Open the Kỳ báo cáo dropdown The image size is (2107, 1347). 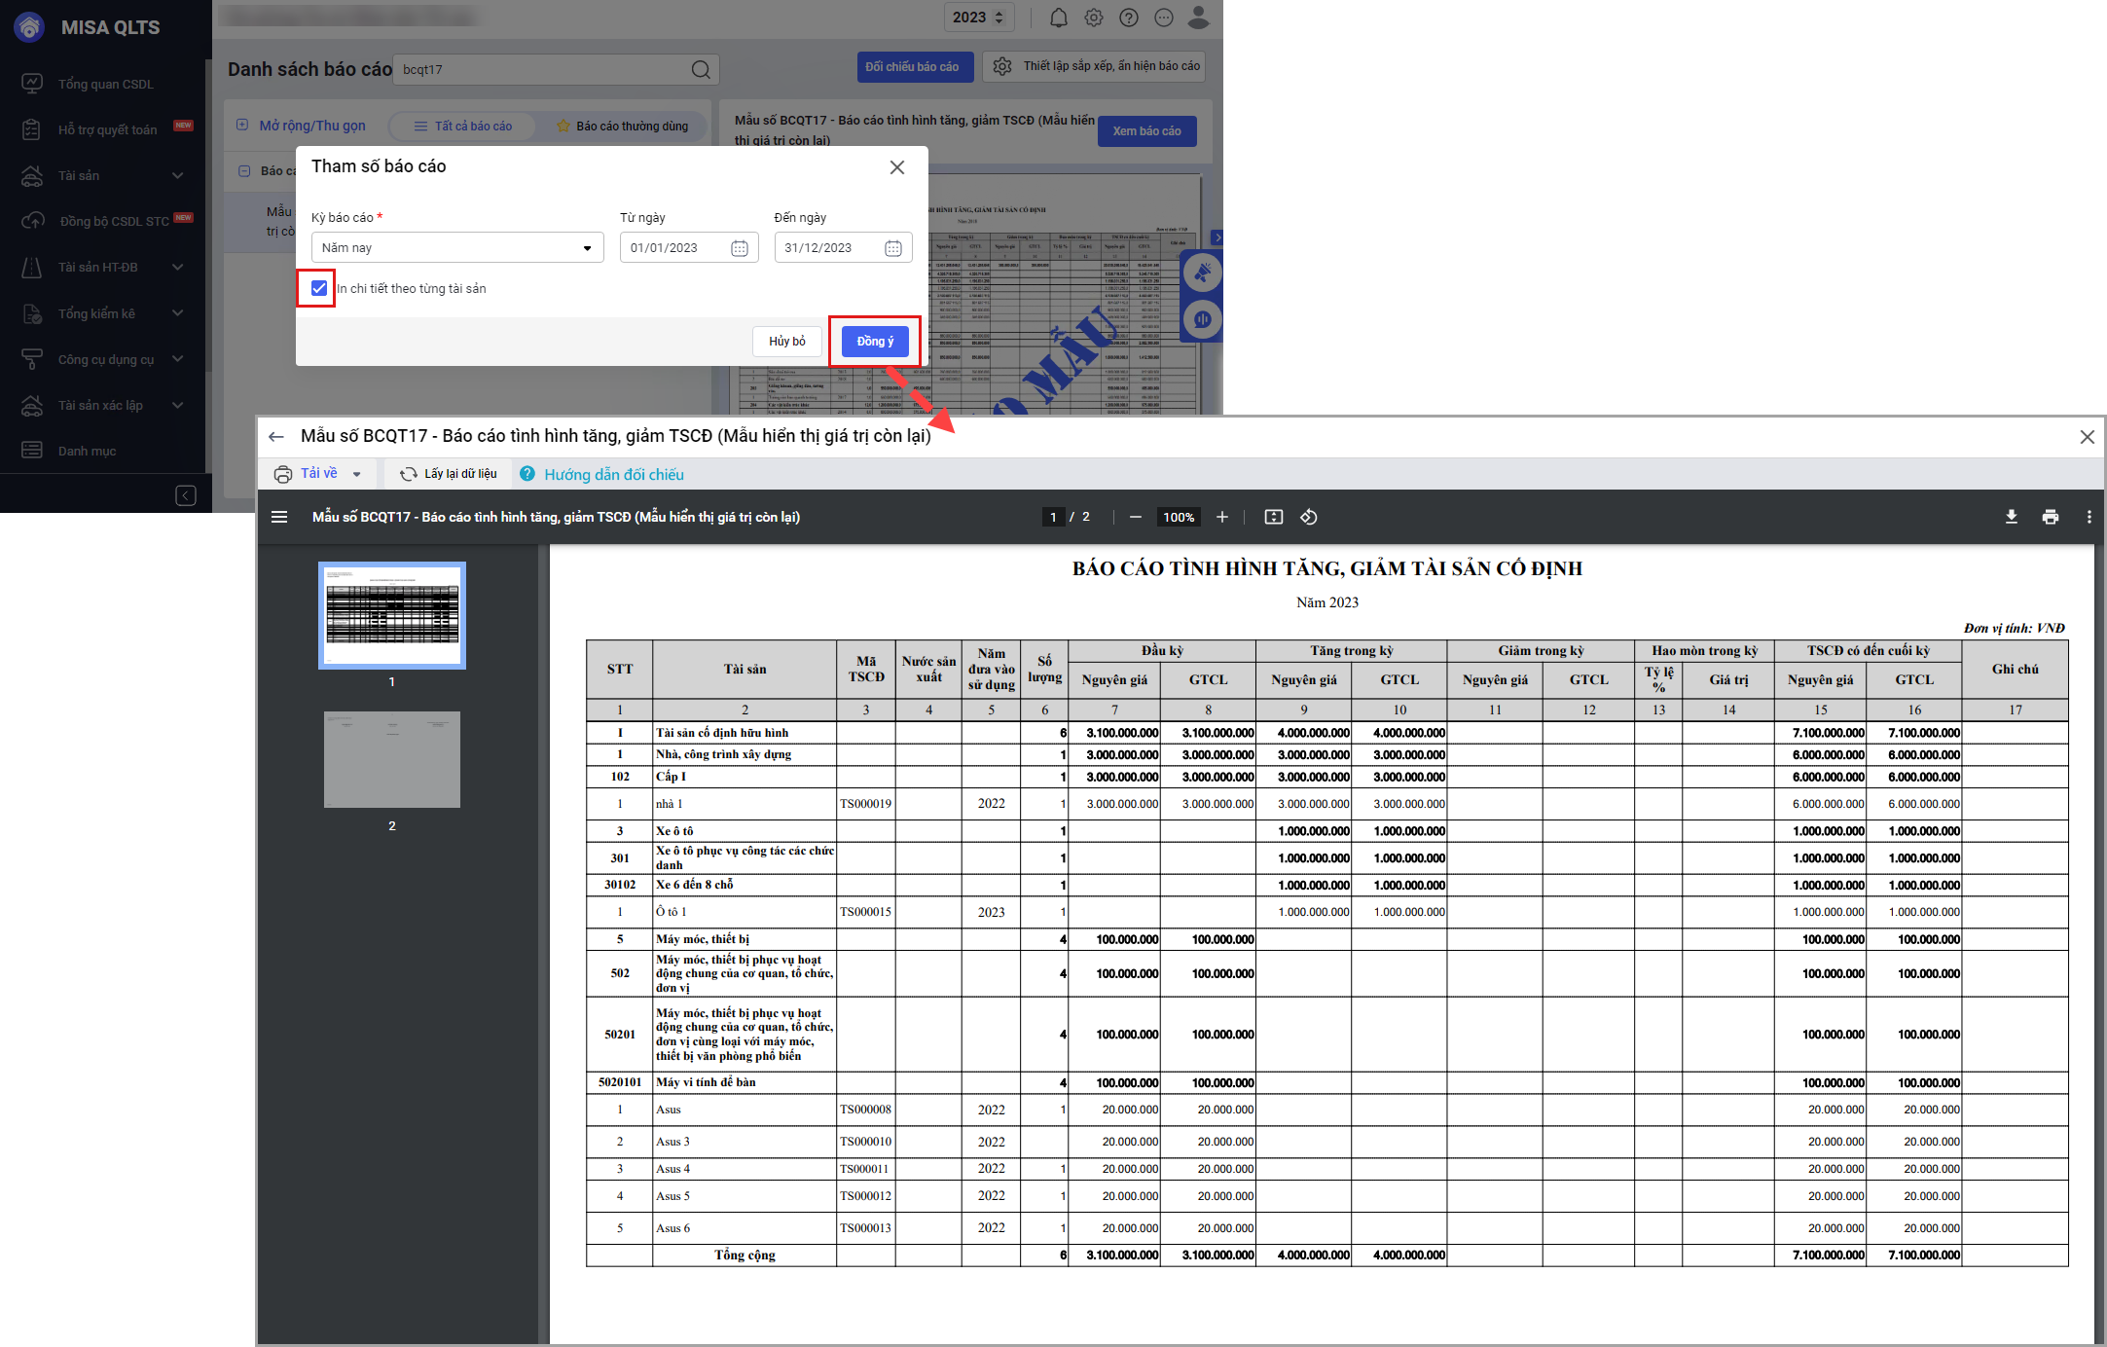tap(457, 247)
